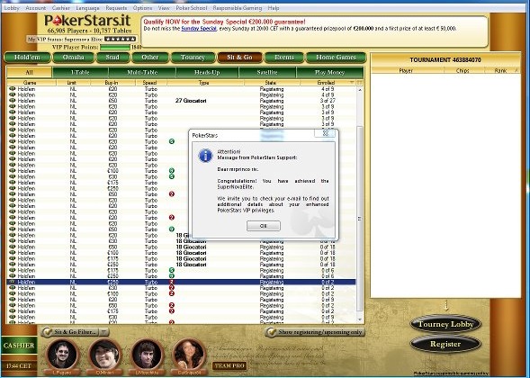The height and width of the screenshot is (378, 530).
Task: Click the eye icon of the €175 18 Giocatori row
Action: click(x=13, y=258)
